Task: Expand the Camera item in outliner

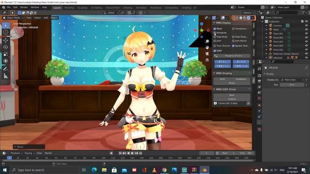Action: tap(266, 26)
